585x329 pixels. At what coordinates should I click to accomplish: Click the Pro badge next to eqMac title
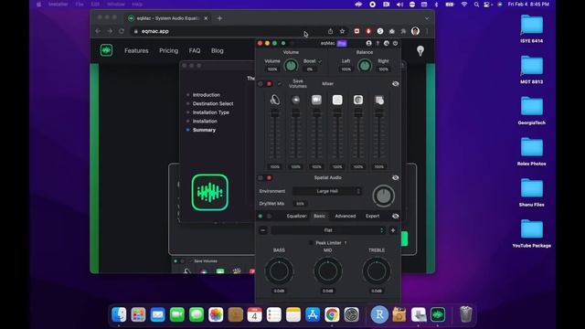tap(342, 43)
